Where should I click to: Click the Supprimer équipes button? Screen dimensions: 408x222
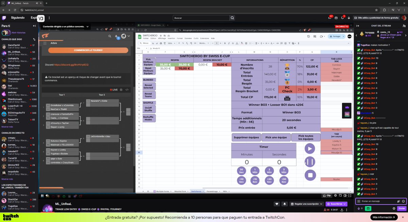[x=247, y=137]
